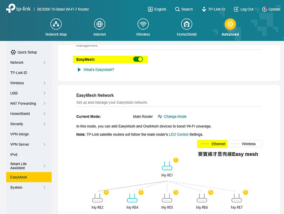Expand the Security sidebar chevron
Viewport: 284px width, 214px height.
pyautogui.click(x=44, y=124)
